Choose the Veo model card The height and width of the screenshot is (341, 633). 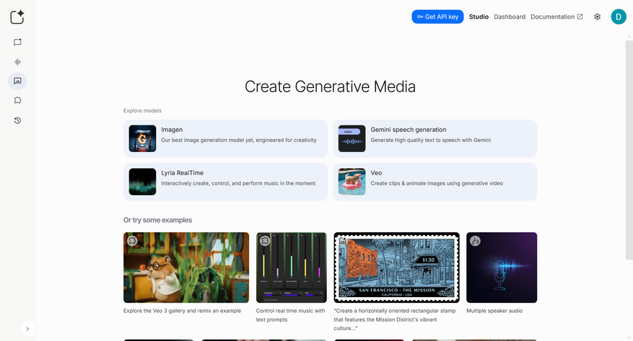(x=435, y=182)
